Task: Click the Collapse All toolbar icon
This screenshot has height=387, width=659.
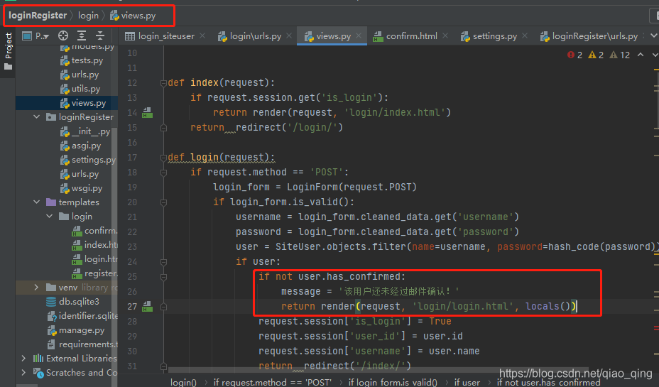Action: pos(100,36)
